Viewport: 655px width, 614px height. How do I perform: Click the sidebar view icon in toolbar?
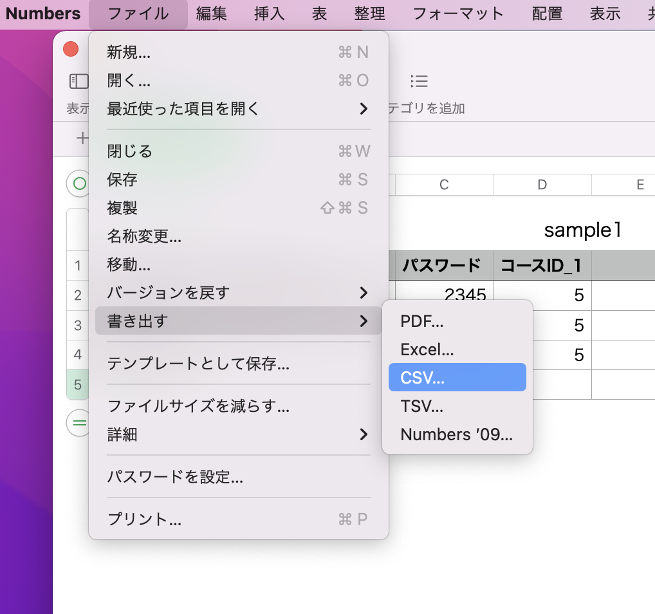tap(78, 81)
